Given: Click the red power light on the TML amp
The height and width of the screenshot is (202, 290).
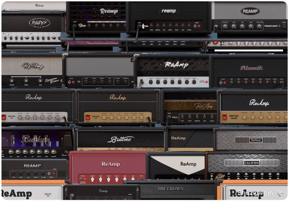Looking at the screenshot, I should point(199,26).
